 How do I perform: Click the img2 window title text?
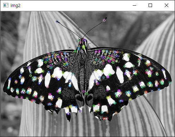[16, 6]
